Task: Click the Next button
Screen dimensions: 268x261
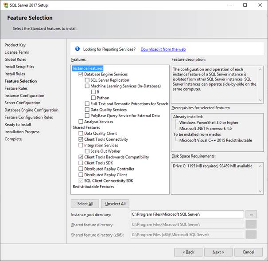Action: [x=218, y=252]
